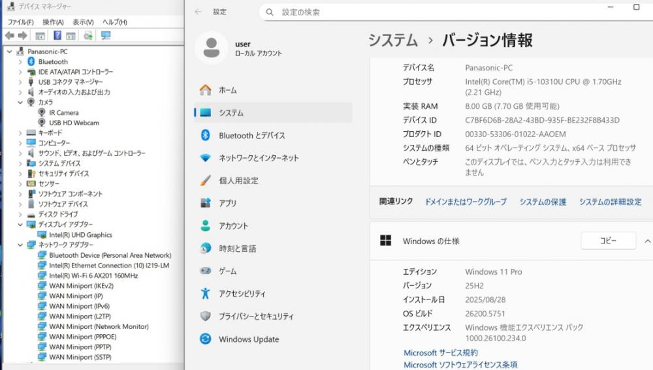
Task: Expand the ソフトウェア デバイス category
Action: pyautogui.click(x=20, y=204)
